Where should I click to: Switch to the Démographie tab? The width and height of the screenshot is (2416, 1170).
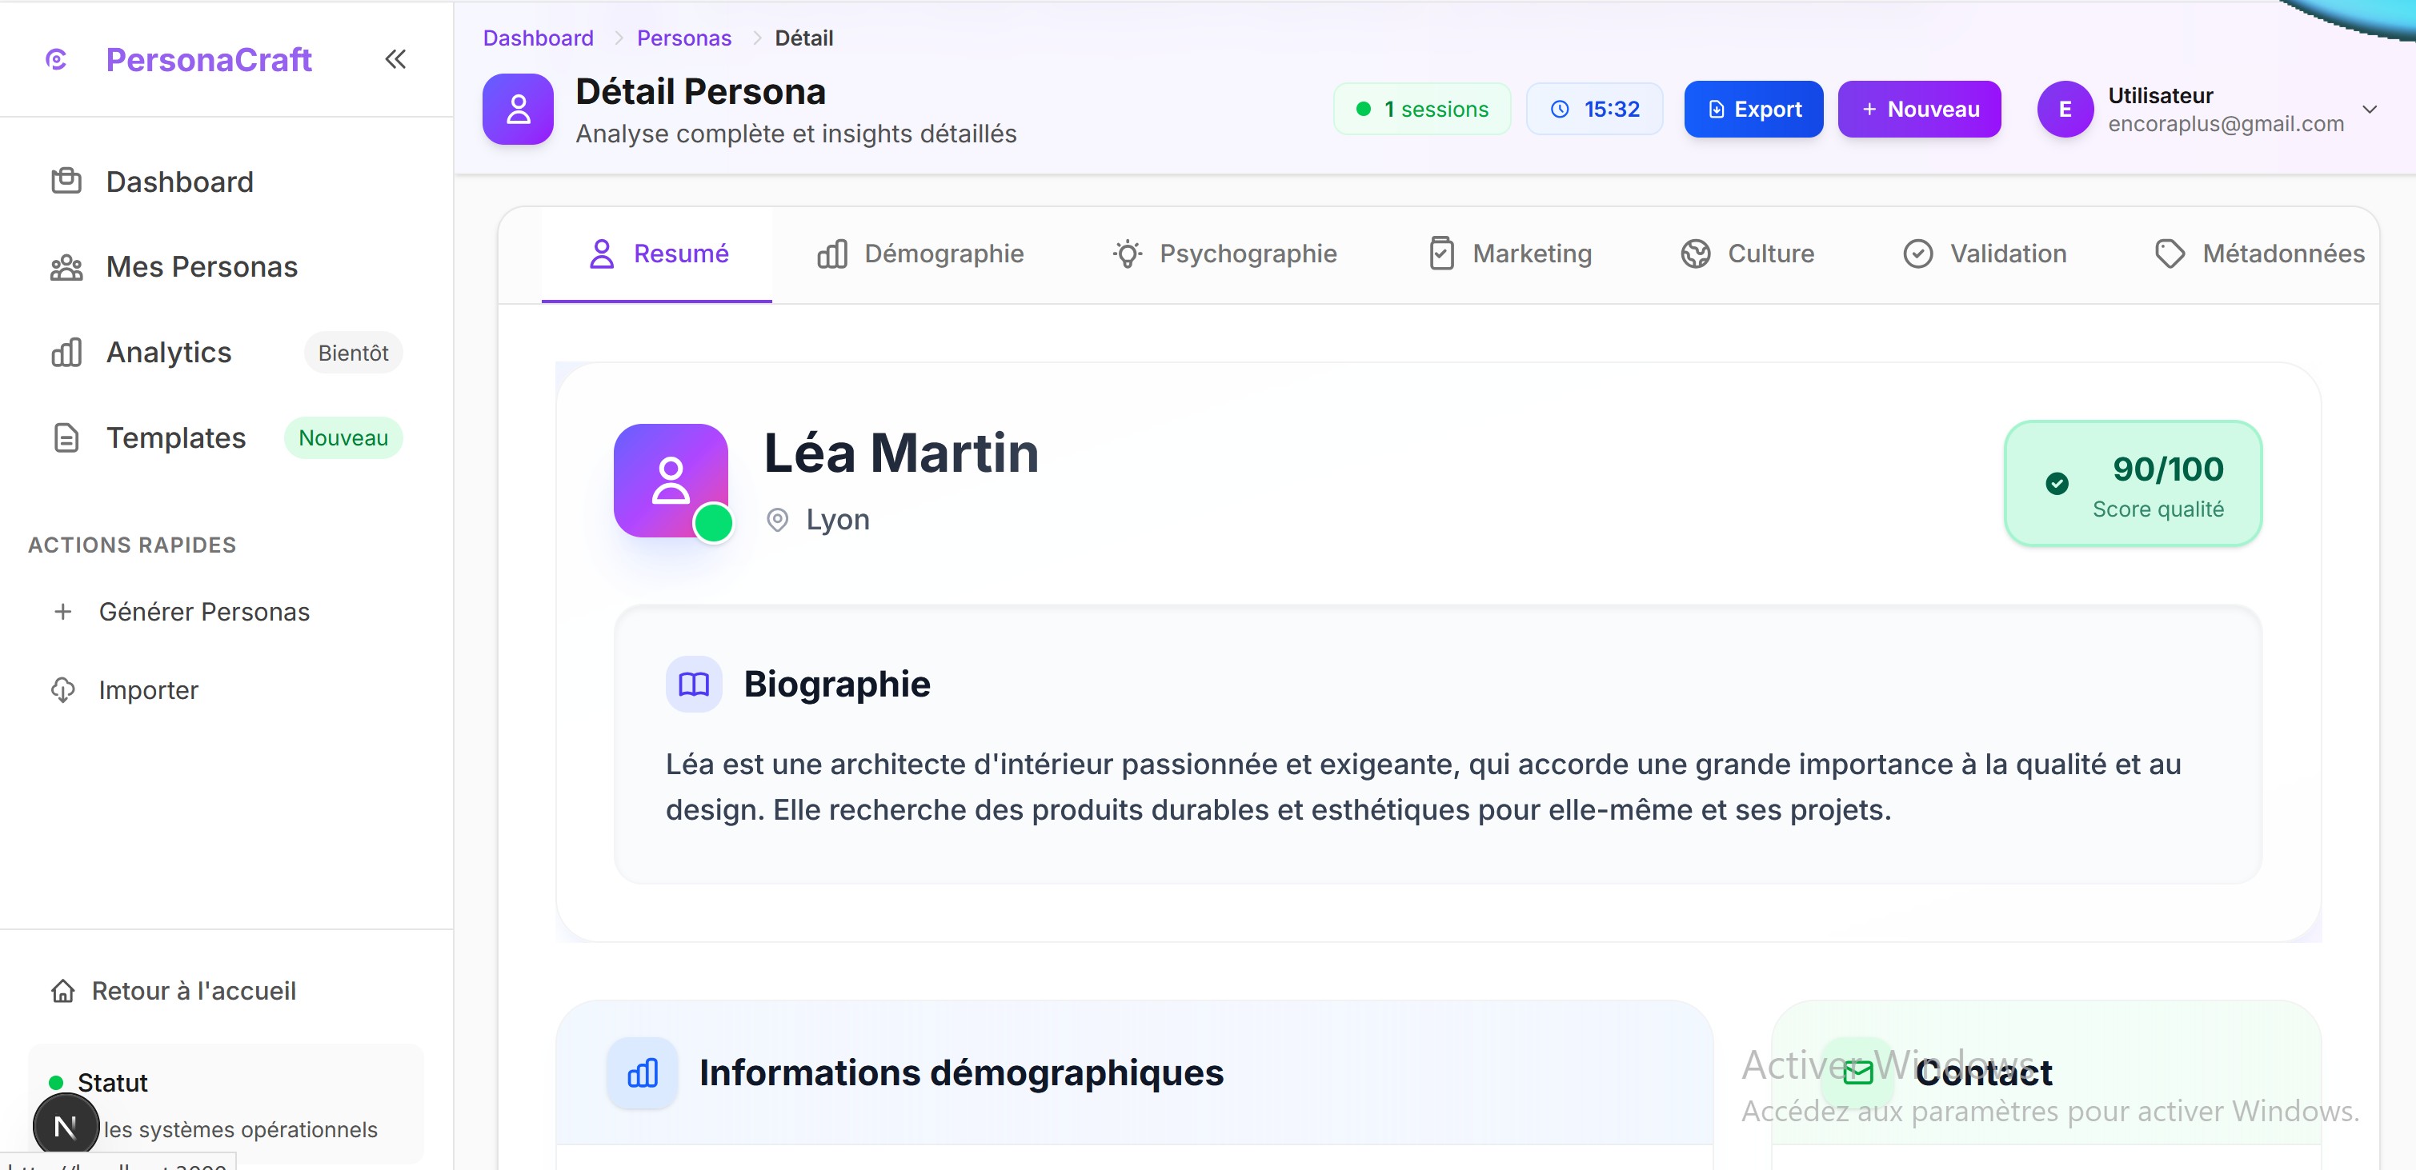920,254
